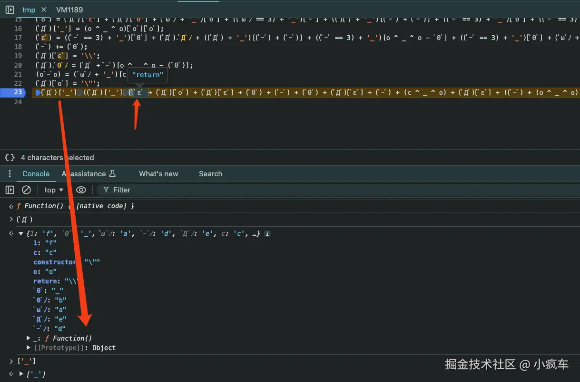The image size is (580, 382).
Task: Expand the last ['_'] array result
Action: [21, 374]
